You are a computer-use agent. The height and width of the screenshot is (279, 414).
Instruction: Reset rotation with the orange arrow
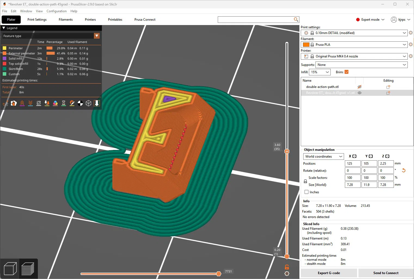pos(404,170)
